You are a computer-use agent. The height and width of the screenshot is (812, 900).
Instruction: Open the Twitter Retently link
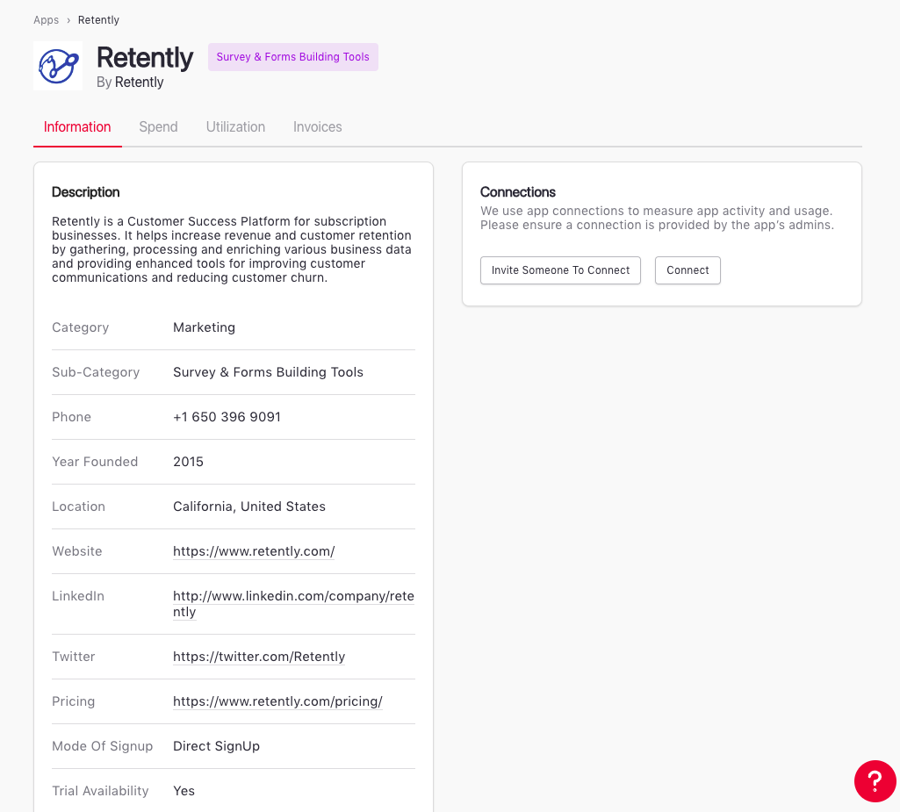point(259,657)
